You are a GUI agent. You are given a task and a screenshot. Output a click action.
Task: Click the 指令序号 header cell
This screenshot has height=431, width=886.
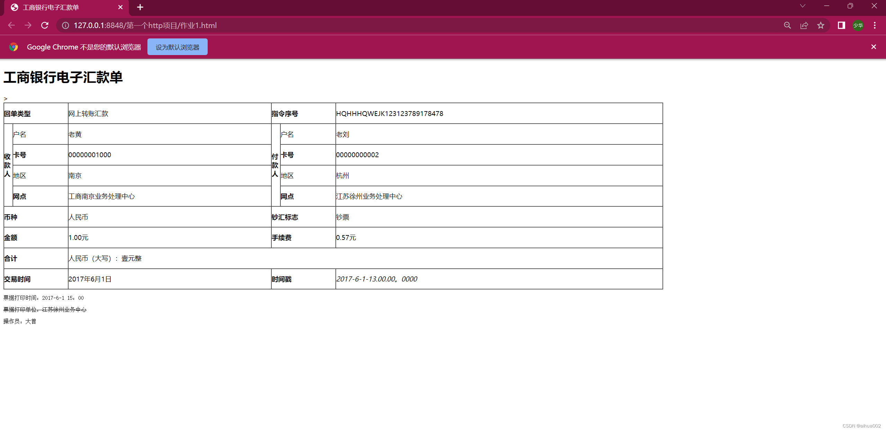pyautogui.click(x=304, y=113)
